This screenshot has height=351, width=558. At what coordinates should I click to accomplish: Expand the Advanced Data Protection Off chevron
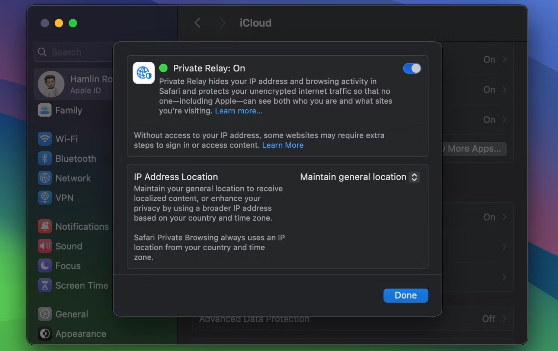504,319
